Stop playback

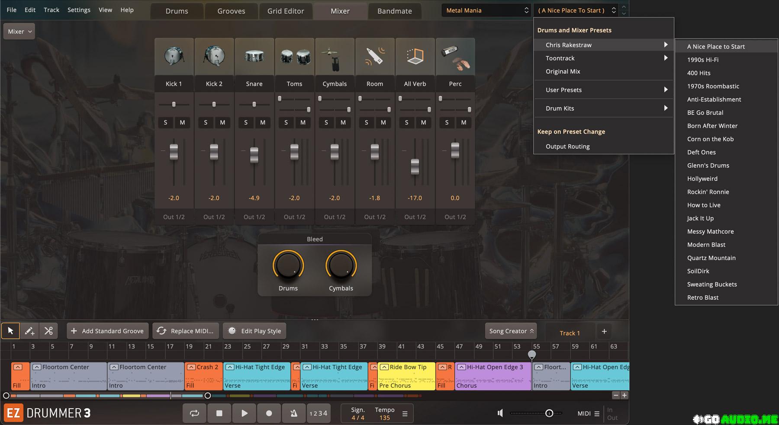[x=219, y=413]
